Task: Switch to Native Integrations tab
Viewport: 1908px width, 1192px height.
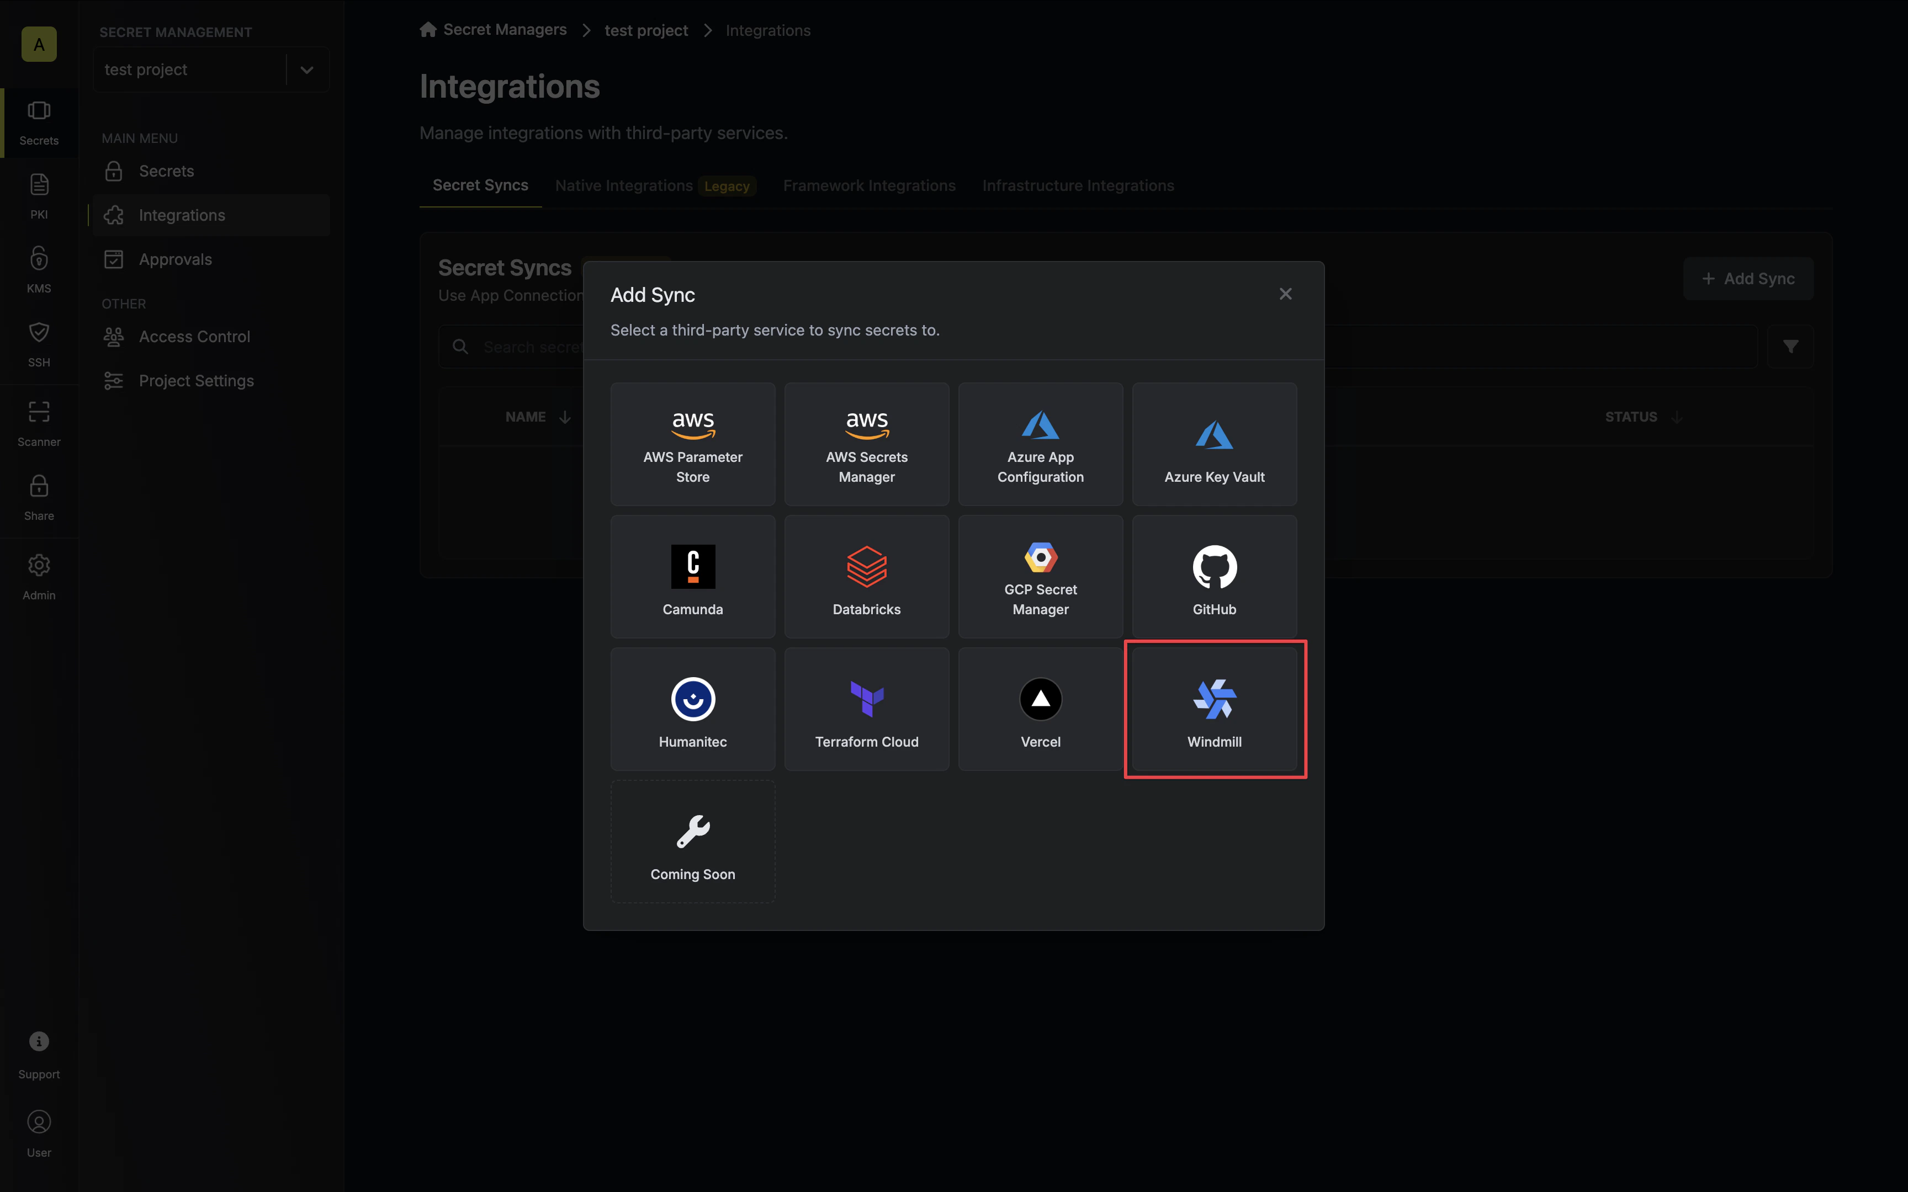Action: click(x=655, y=185)
